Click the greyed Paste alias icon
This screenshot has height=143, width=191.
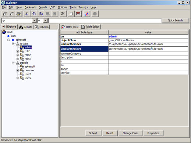click(47, 14)
